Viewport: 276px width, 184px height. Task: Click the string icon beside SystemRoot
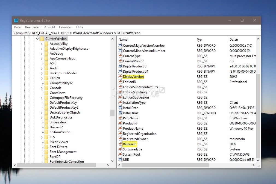[x=120, y=154]
